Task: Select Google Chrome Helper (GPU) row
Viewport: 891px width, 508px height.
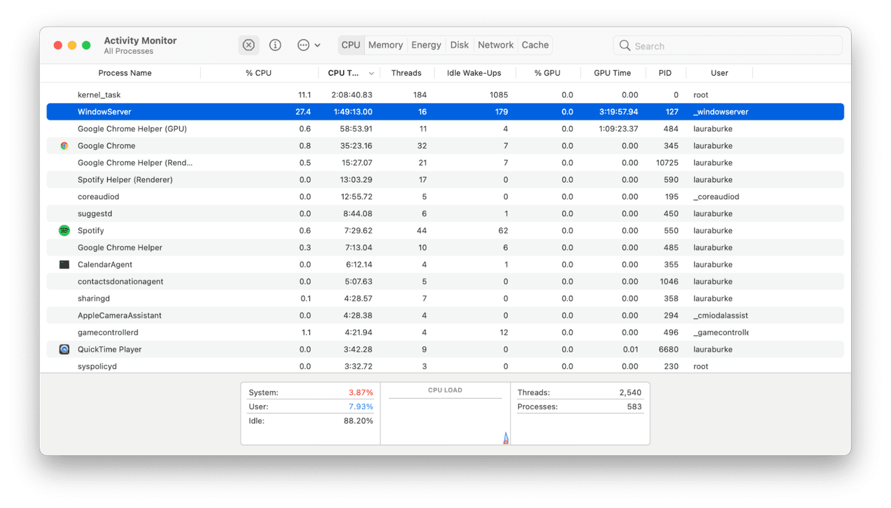Action: 445,129
